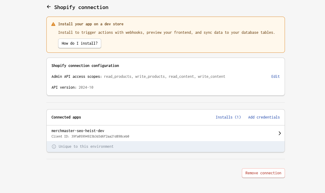Click the webhook install description text in banner
This screenshot has height=193, width=325.
pos(166,33)
